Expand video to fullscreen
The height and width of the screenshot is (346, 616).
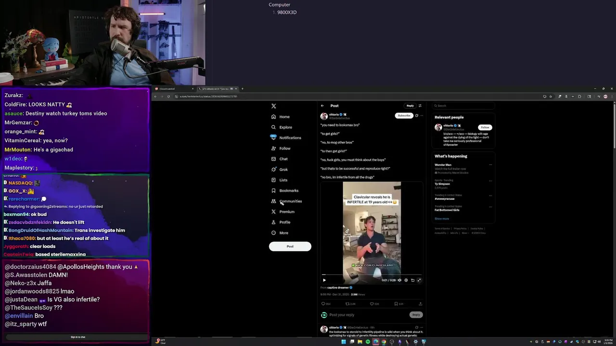[x=419, y=280]
